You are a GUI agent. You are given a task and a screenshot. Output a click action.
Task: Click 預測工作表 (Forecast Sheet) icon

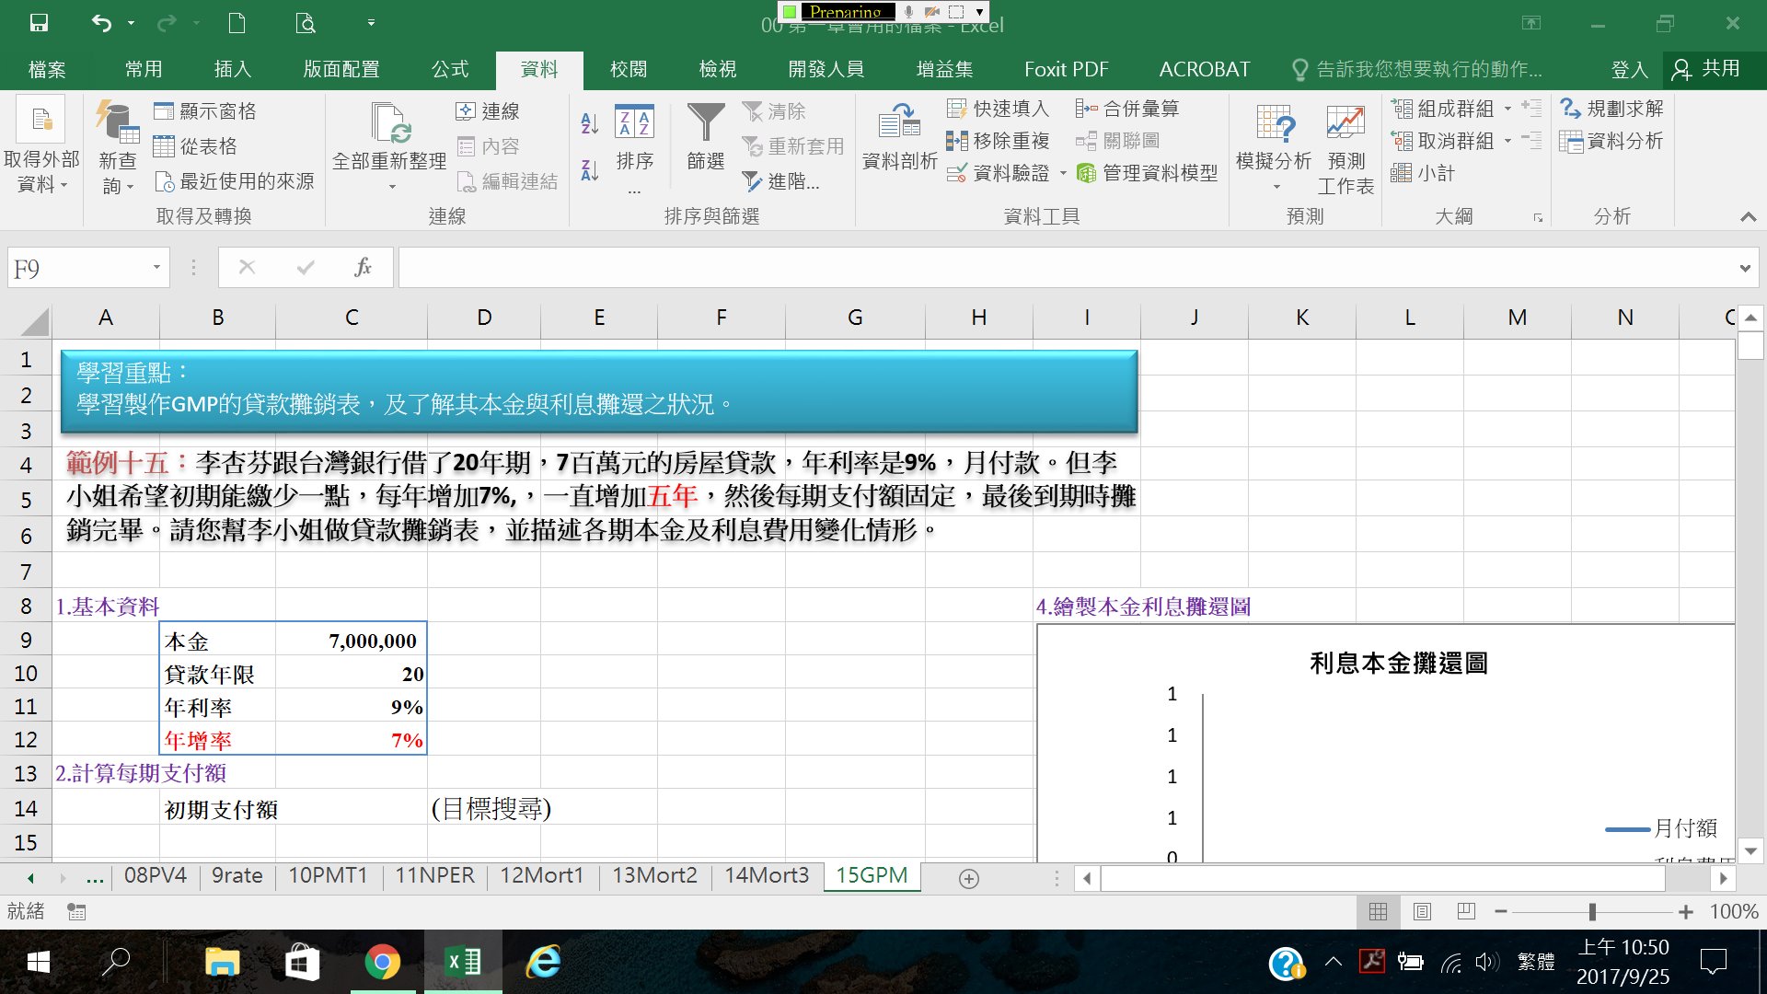(x=1345, y=122)
